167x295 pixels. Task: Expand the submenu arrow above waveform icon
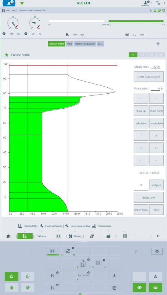(92, 231)
